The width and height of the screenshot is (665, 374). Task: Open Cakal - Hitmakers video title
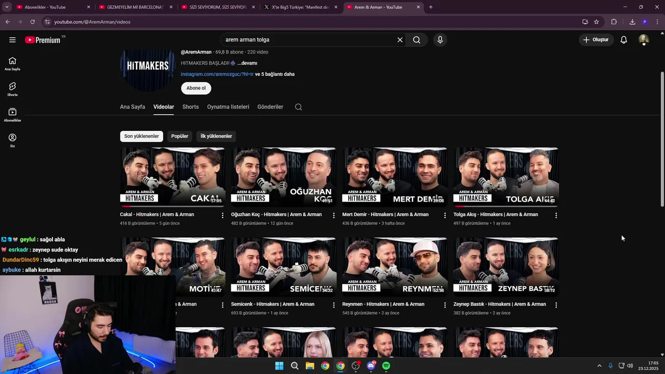(x=157, y=215)
